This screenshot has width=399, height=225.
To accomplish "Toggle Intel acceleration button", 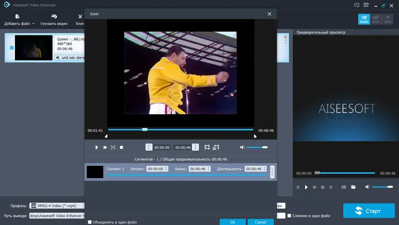I will click(x=376, y=19).
